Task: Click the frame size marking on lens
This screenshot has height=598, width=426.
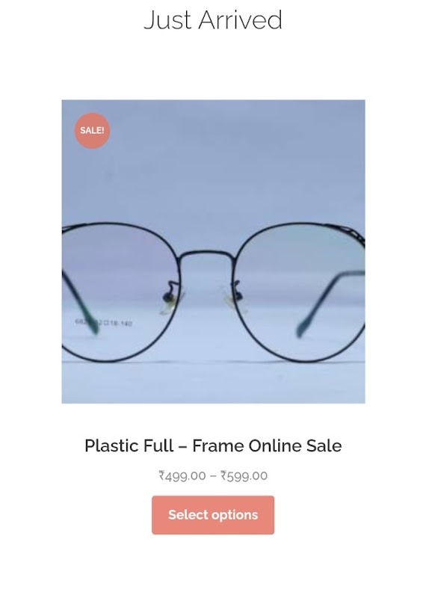Action: (103, 323)
